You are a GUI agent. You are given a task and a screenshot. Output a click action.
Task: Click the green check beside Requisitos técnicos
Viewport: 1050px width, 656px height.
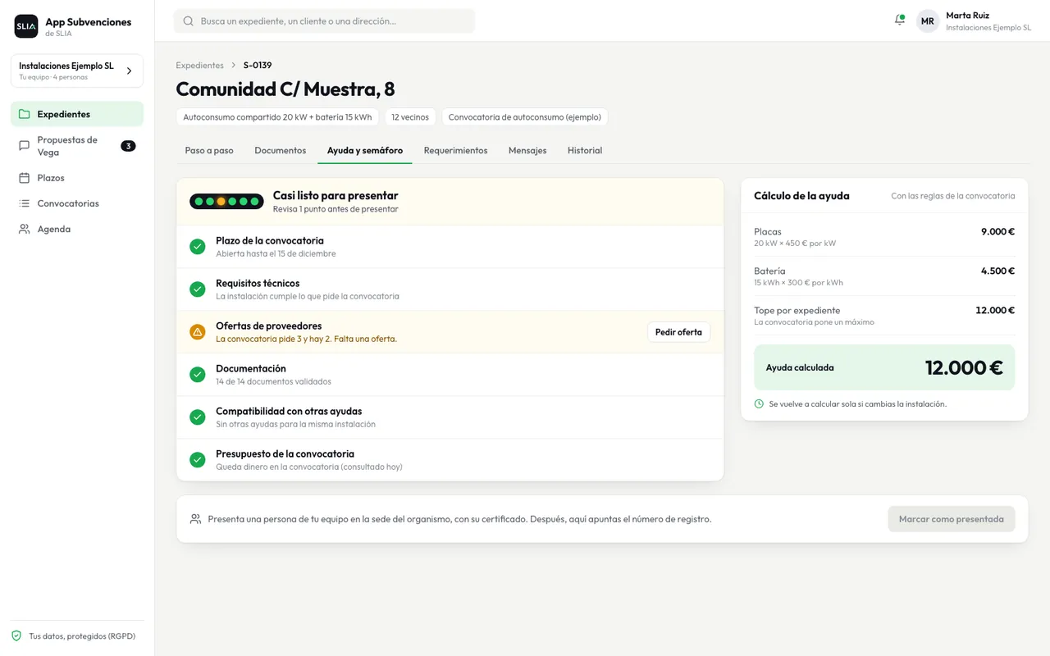(198, 289)
